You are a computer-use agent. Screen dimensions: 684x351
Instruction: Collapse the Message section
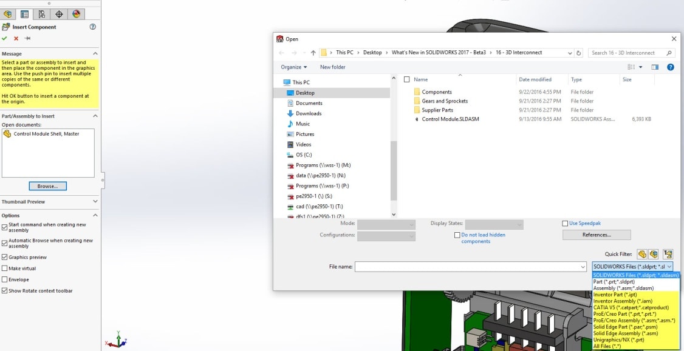coord(95,53)
